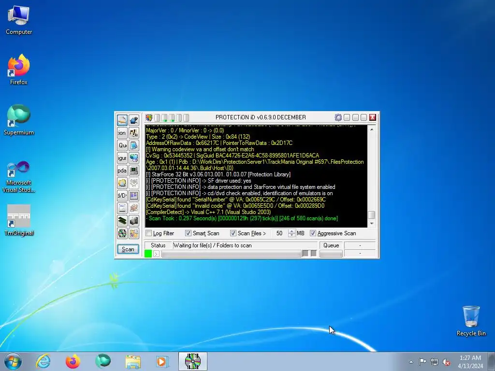Screen dimensions: 495x371
Task: Click the second indicator button with green light
Action: [x=164, y=118]
